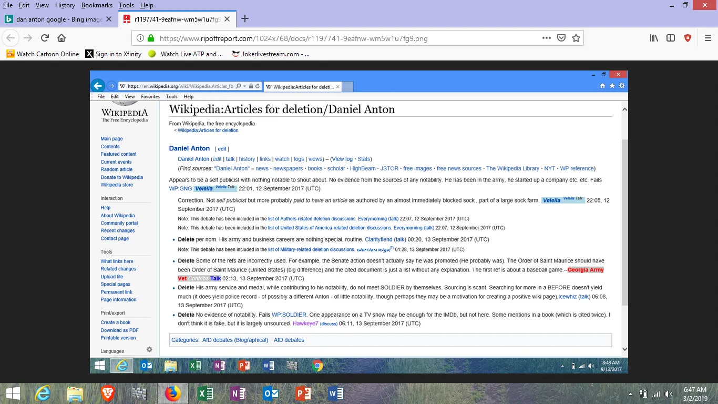718x404 pixels.
Task: Close the 'dan anton google' tab
Action: (x=109, y=19)
